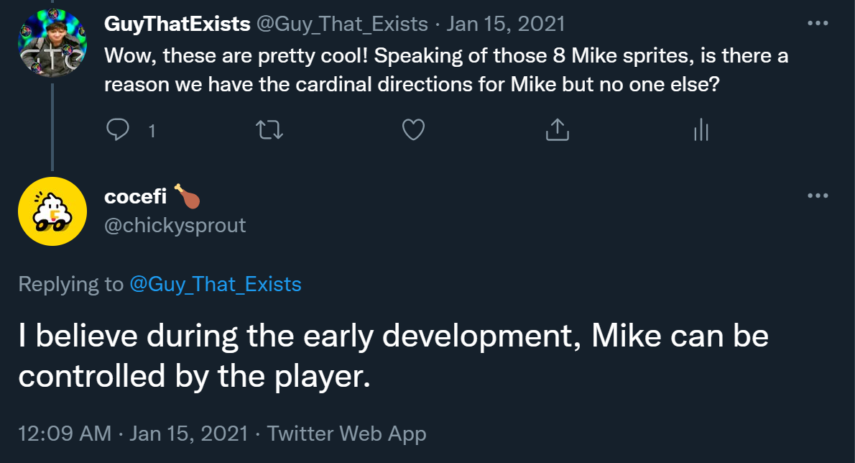Click cocefi's yellow profile avatar
The width and height of the screenshot is (855, 463).
pos(52,211)
